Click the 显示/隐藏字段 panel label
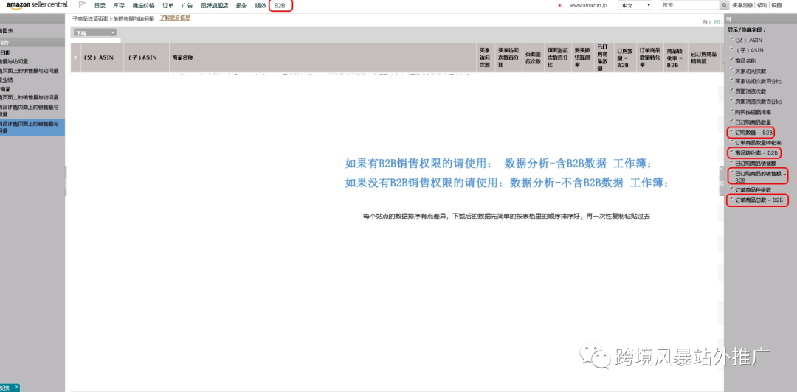797x392 pixels. pyautogui.click(x=746, y=30)
